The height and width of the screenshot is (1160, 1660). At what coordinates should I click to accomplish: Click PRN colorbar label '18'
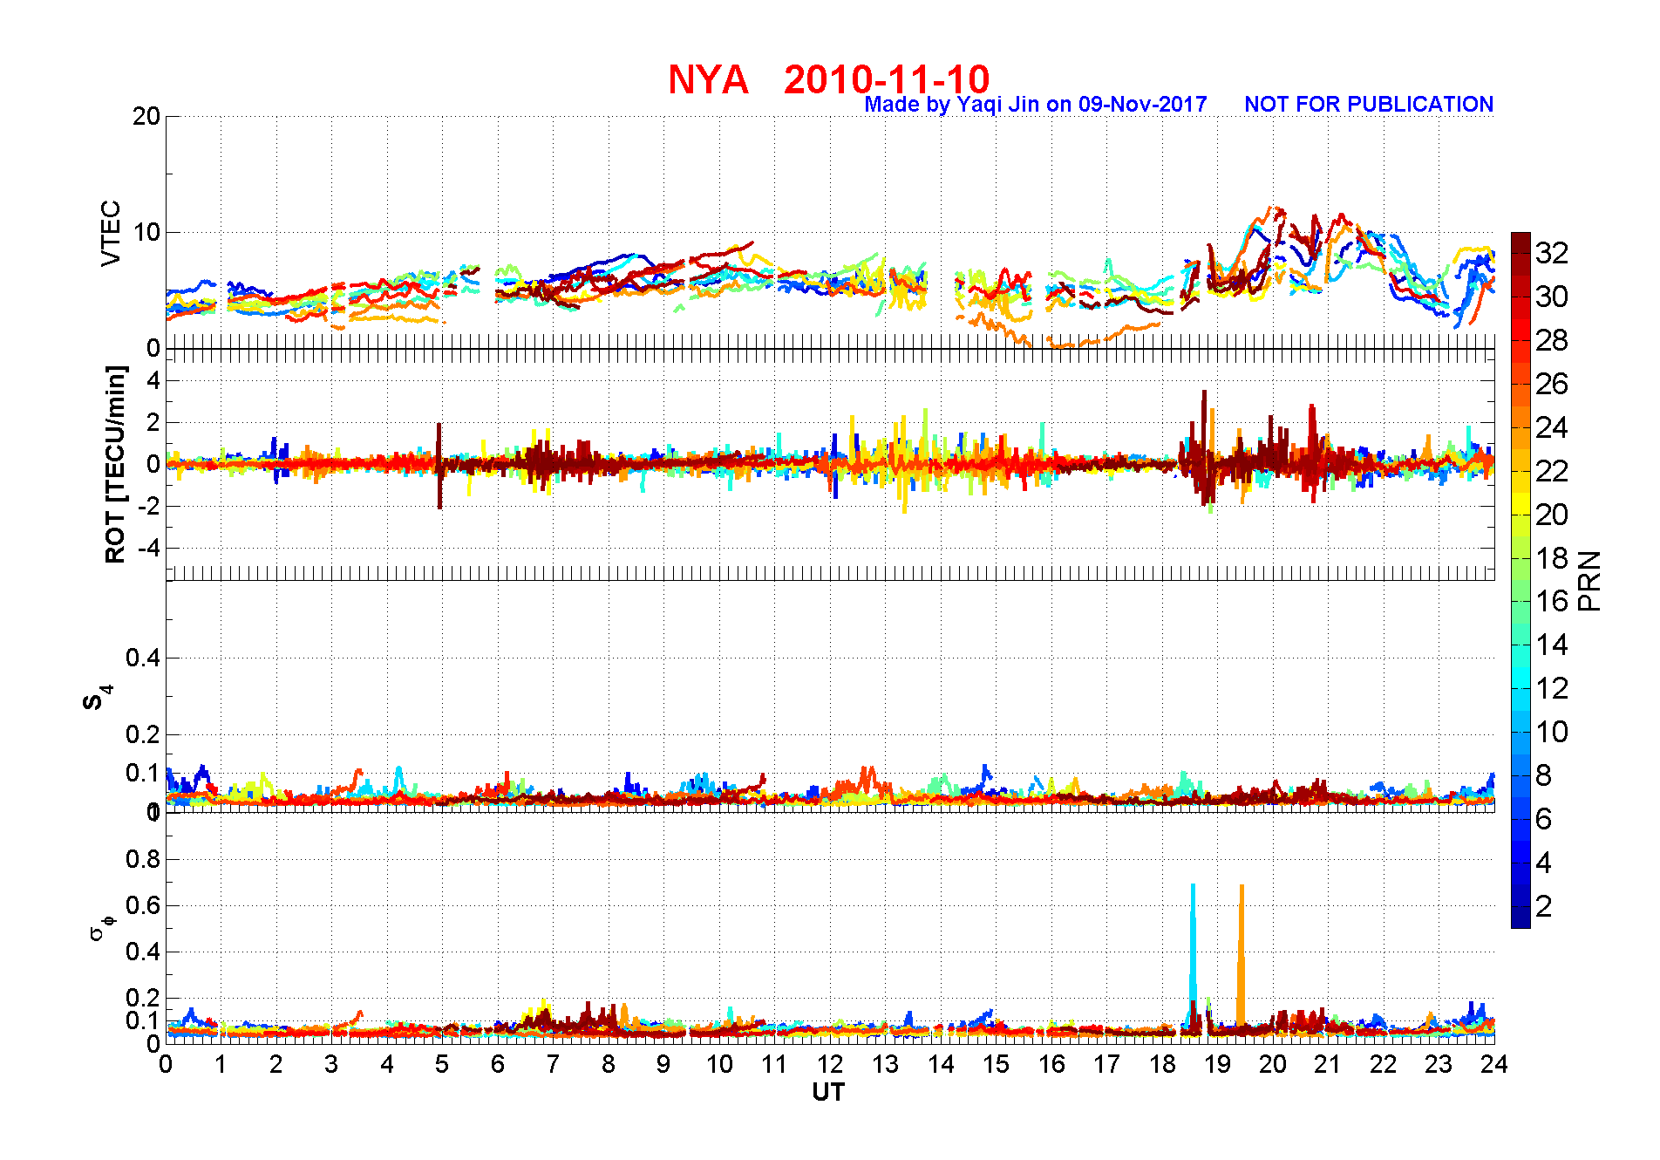(x=1552, y=558)
